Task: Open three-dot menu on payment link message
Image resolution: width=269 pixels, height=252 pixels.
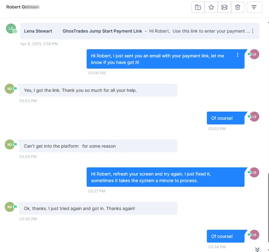Action: click(237, 55)
